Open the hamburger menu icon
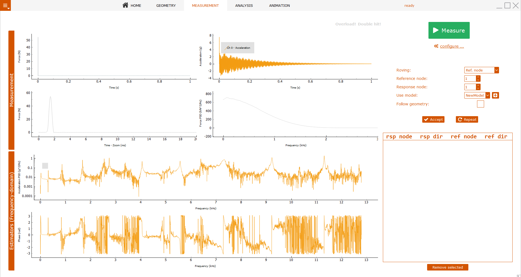 point(5,5)
